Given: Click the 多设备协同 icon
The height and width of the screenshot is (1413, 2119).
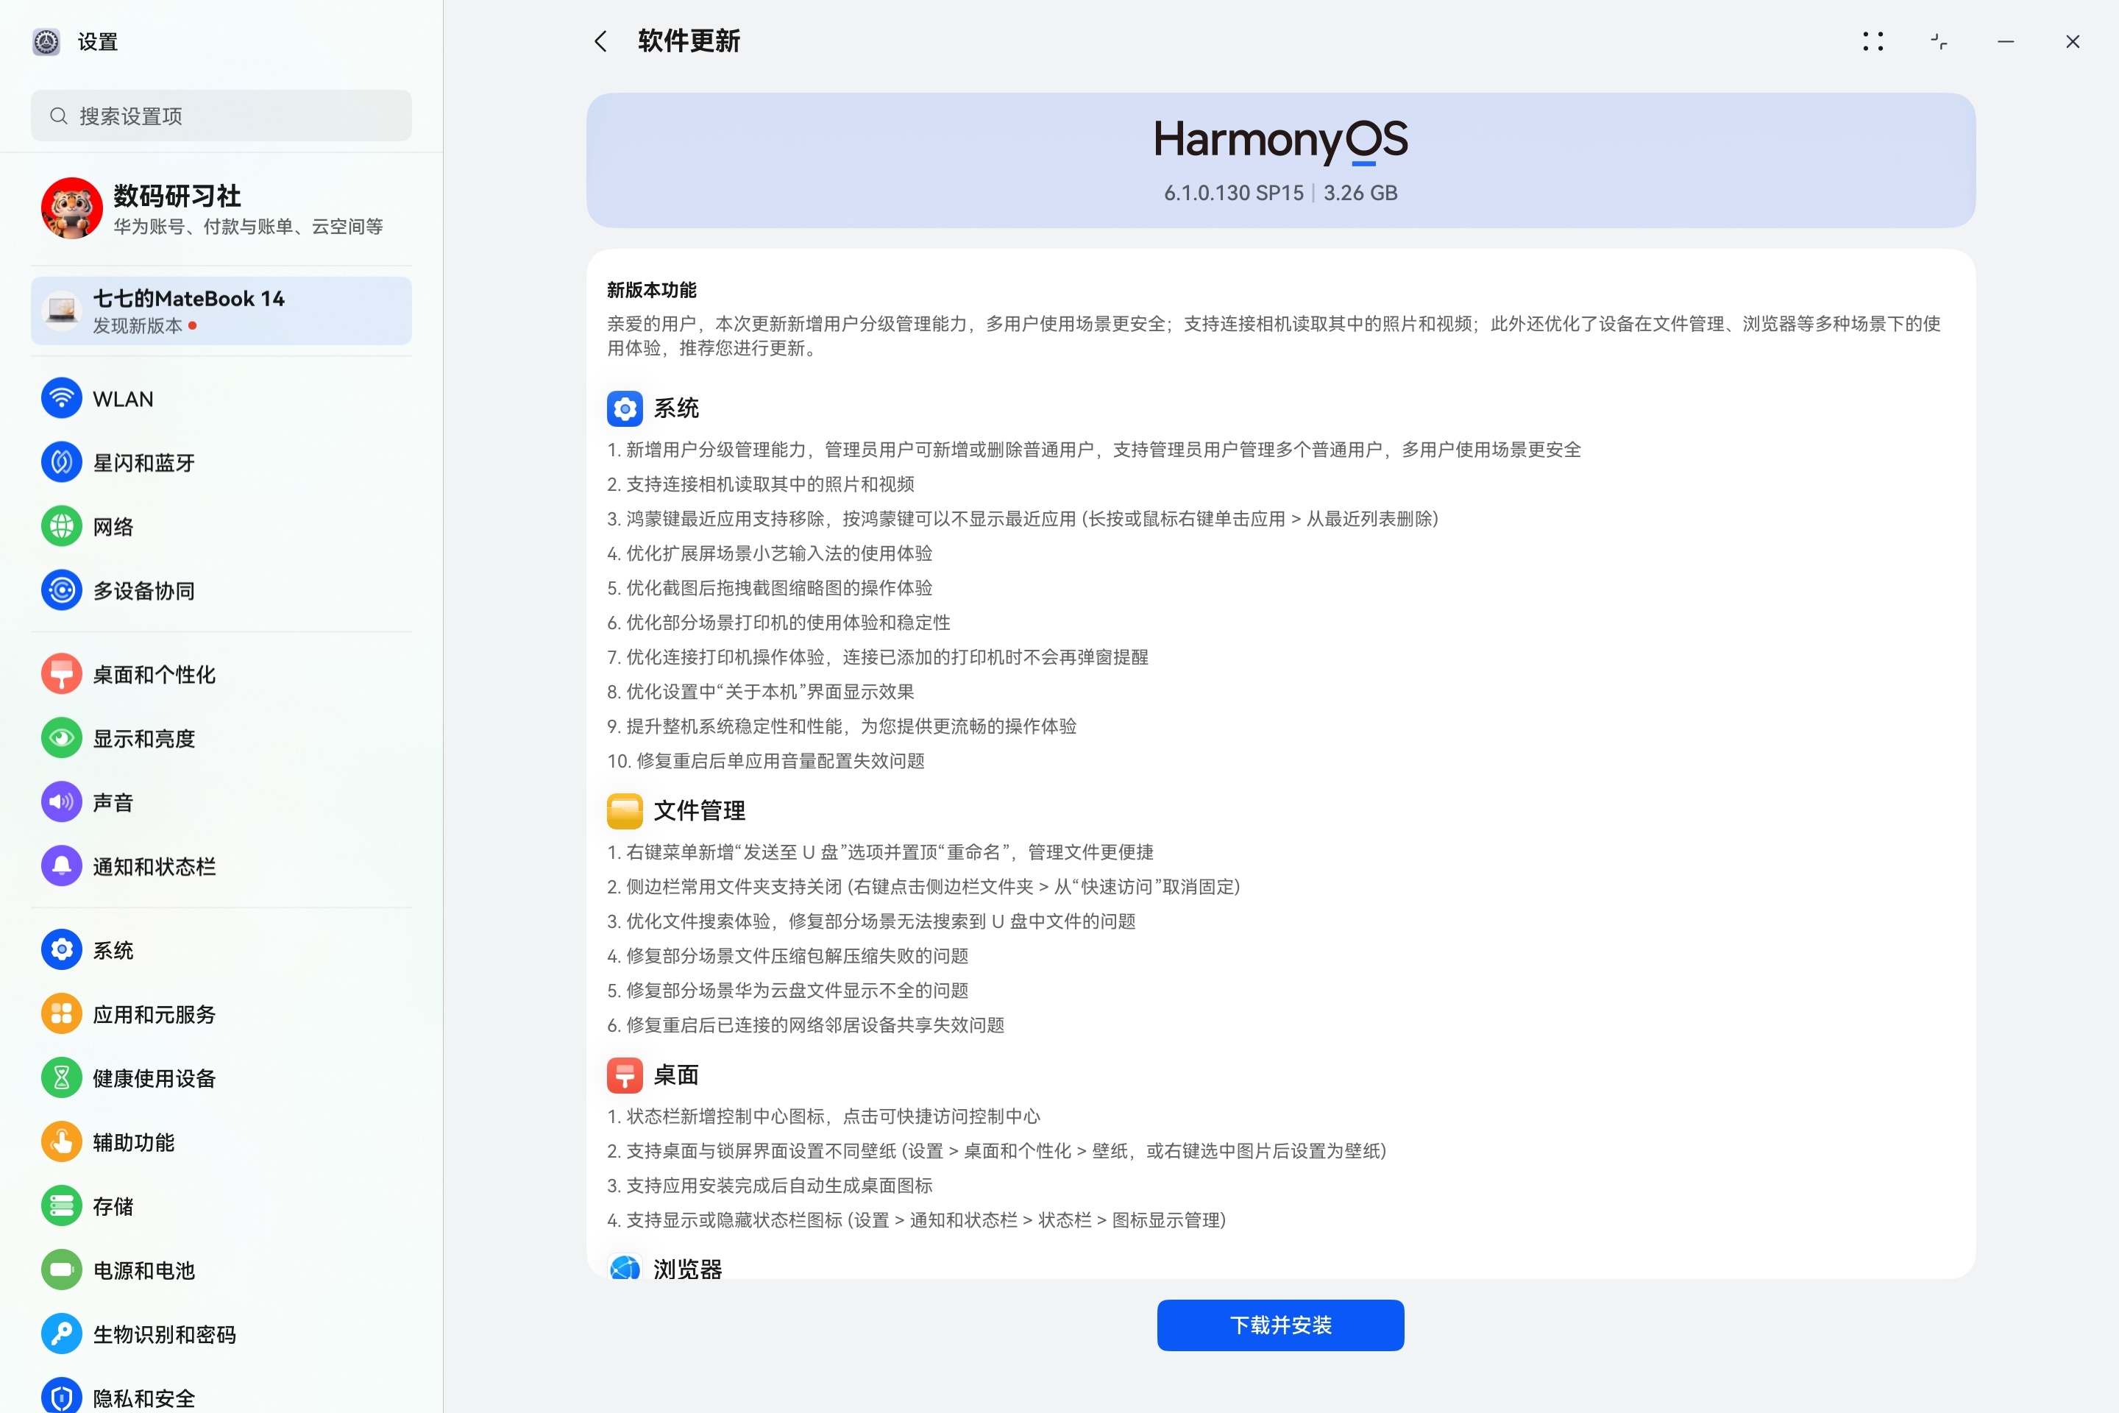Looking at the screenshot, I should point(61,590).
